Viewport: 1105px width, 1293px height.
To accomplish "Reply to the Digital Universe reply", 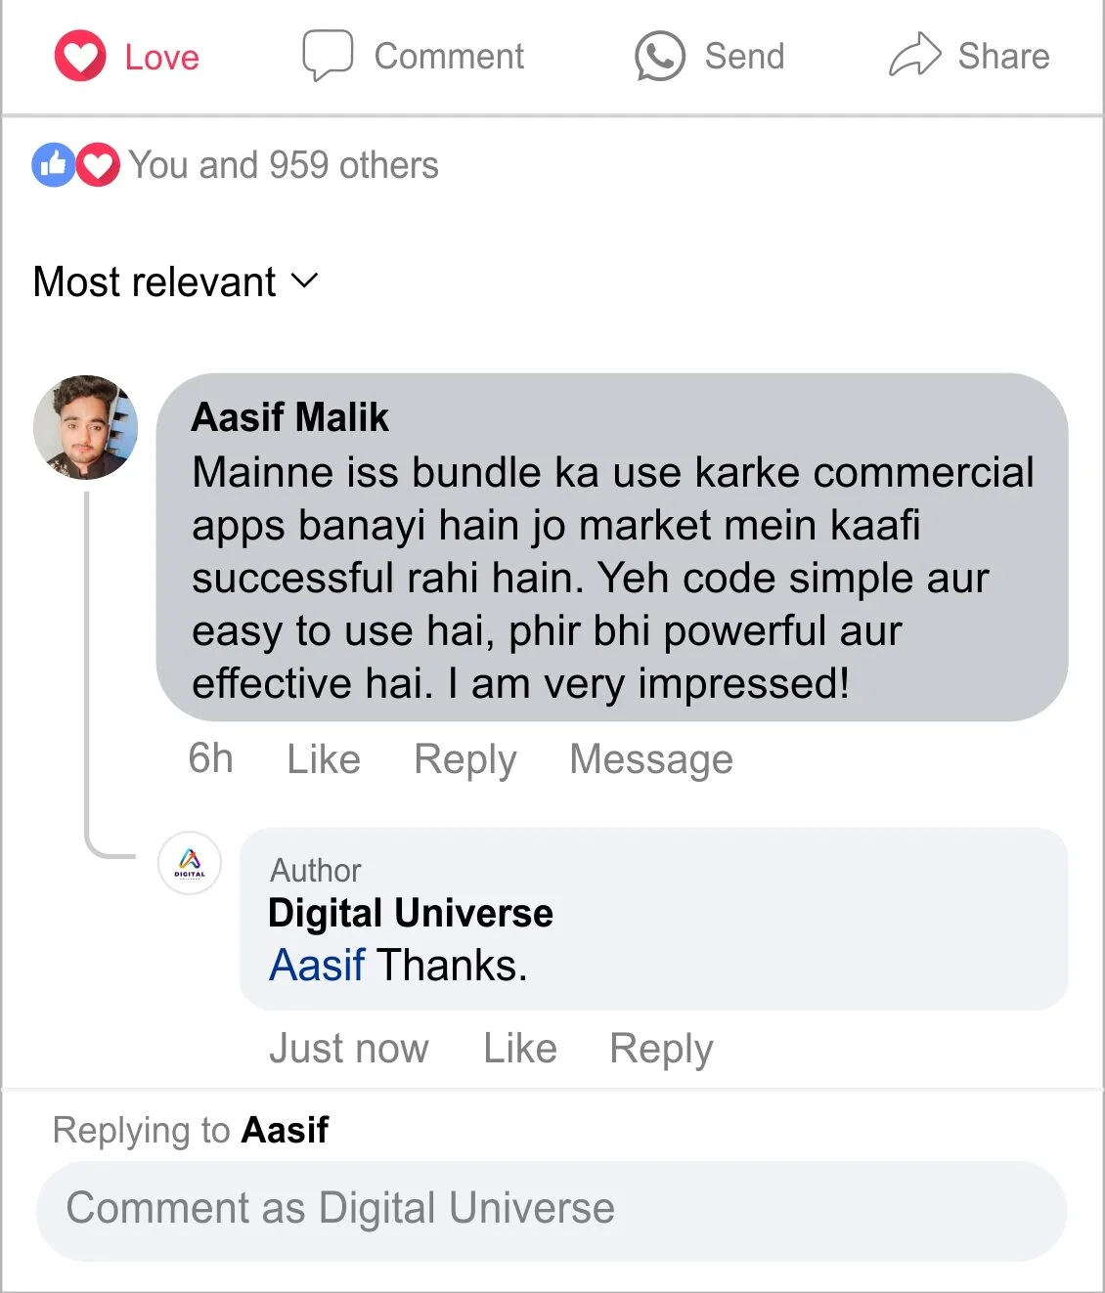I will click(661, 1049).
